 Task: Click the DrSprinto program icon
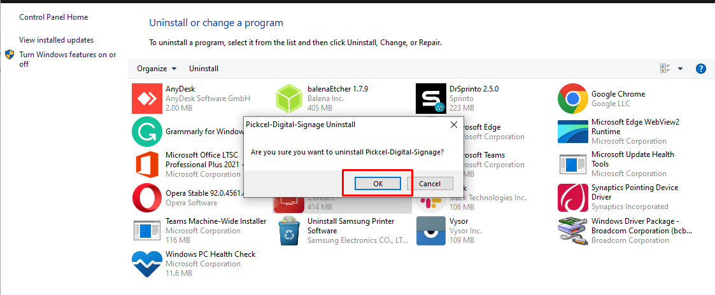[431, 99]
